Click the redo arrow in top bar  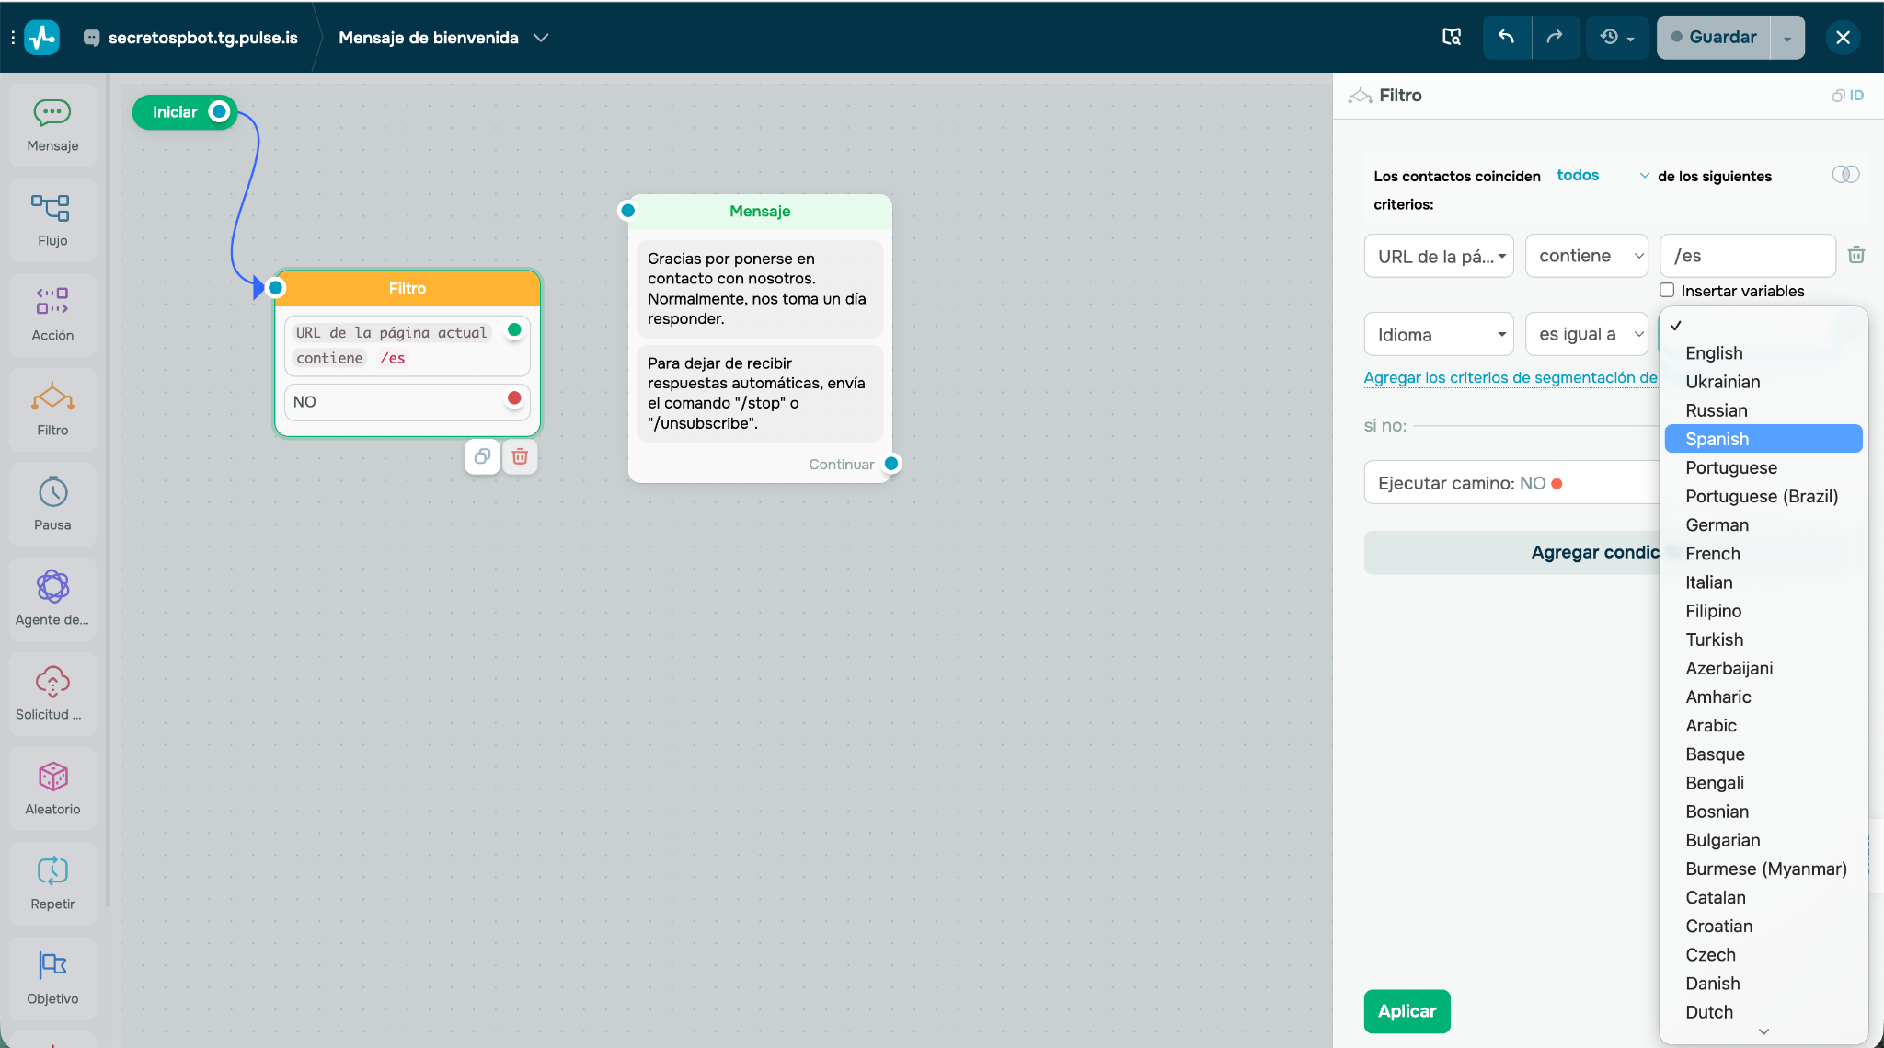[1555, 37]
